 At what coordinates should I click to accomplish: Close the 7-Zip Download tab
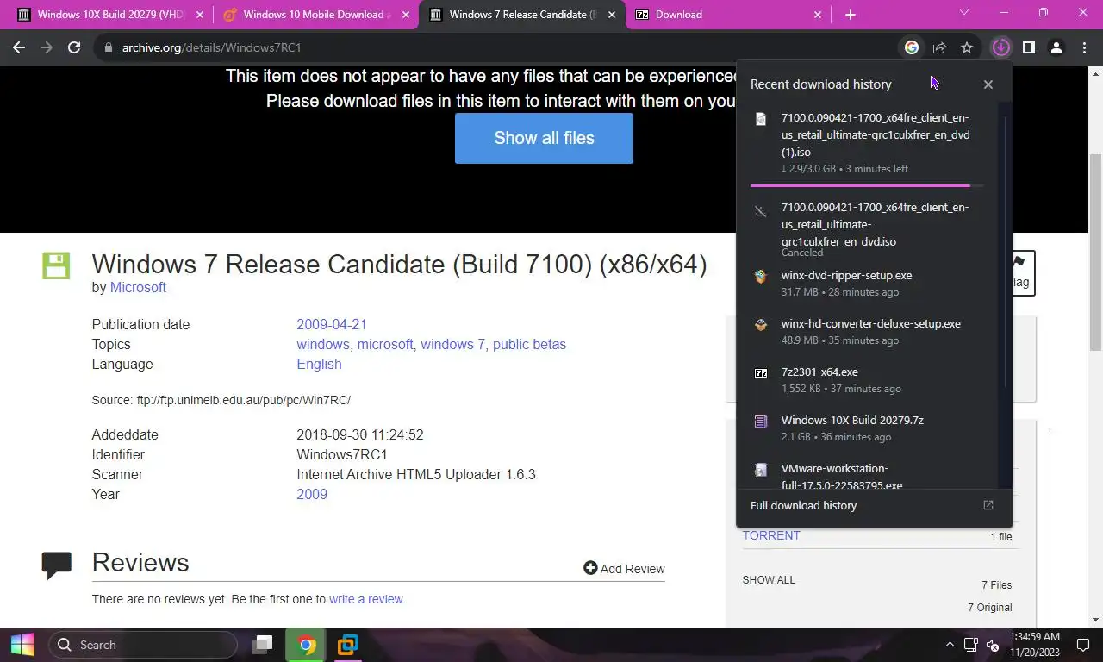coord(818,15)
